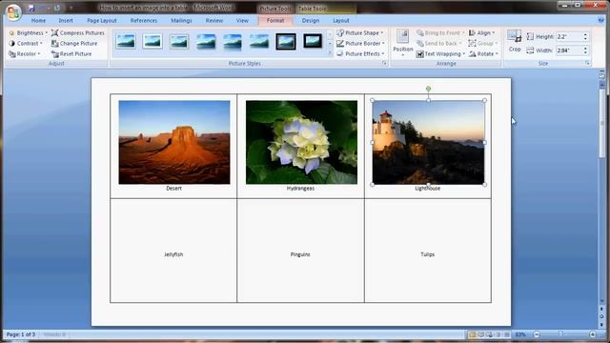Click the zoom out minus button
The height and width of the screenshot is (343, 610).
click(x=537, y=334)
